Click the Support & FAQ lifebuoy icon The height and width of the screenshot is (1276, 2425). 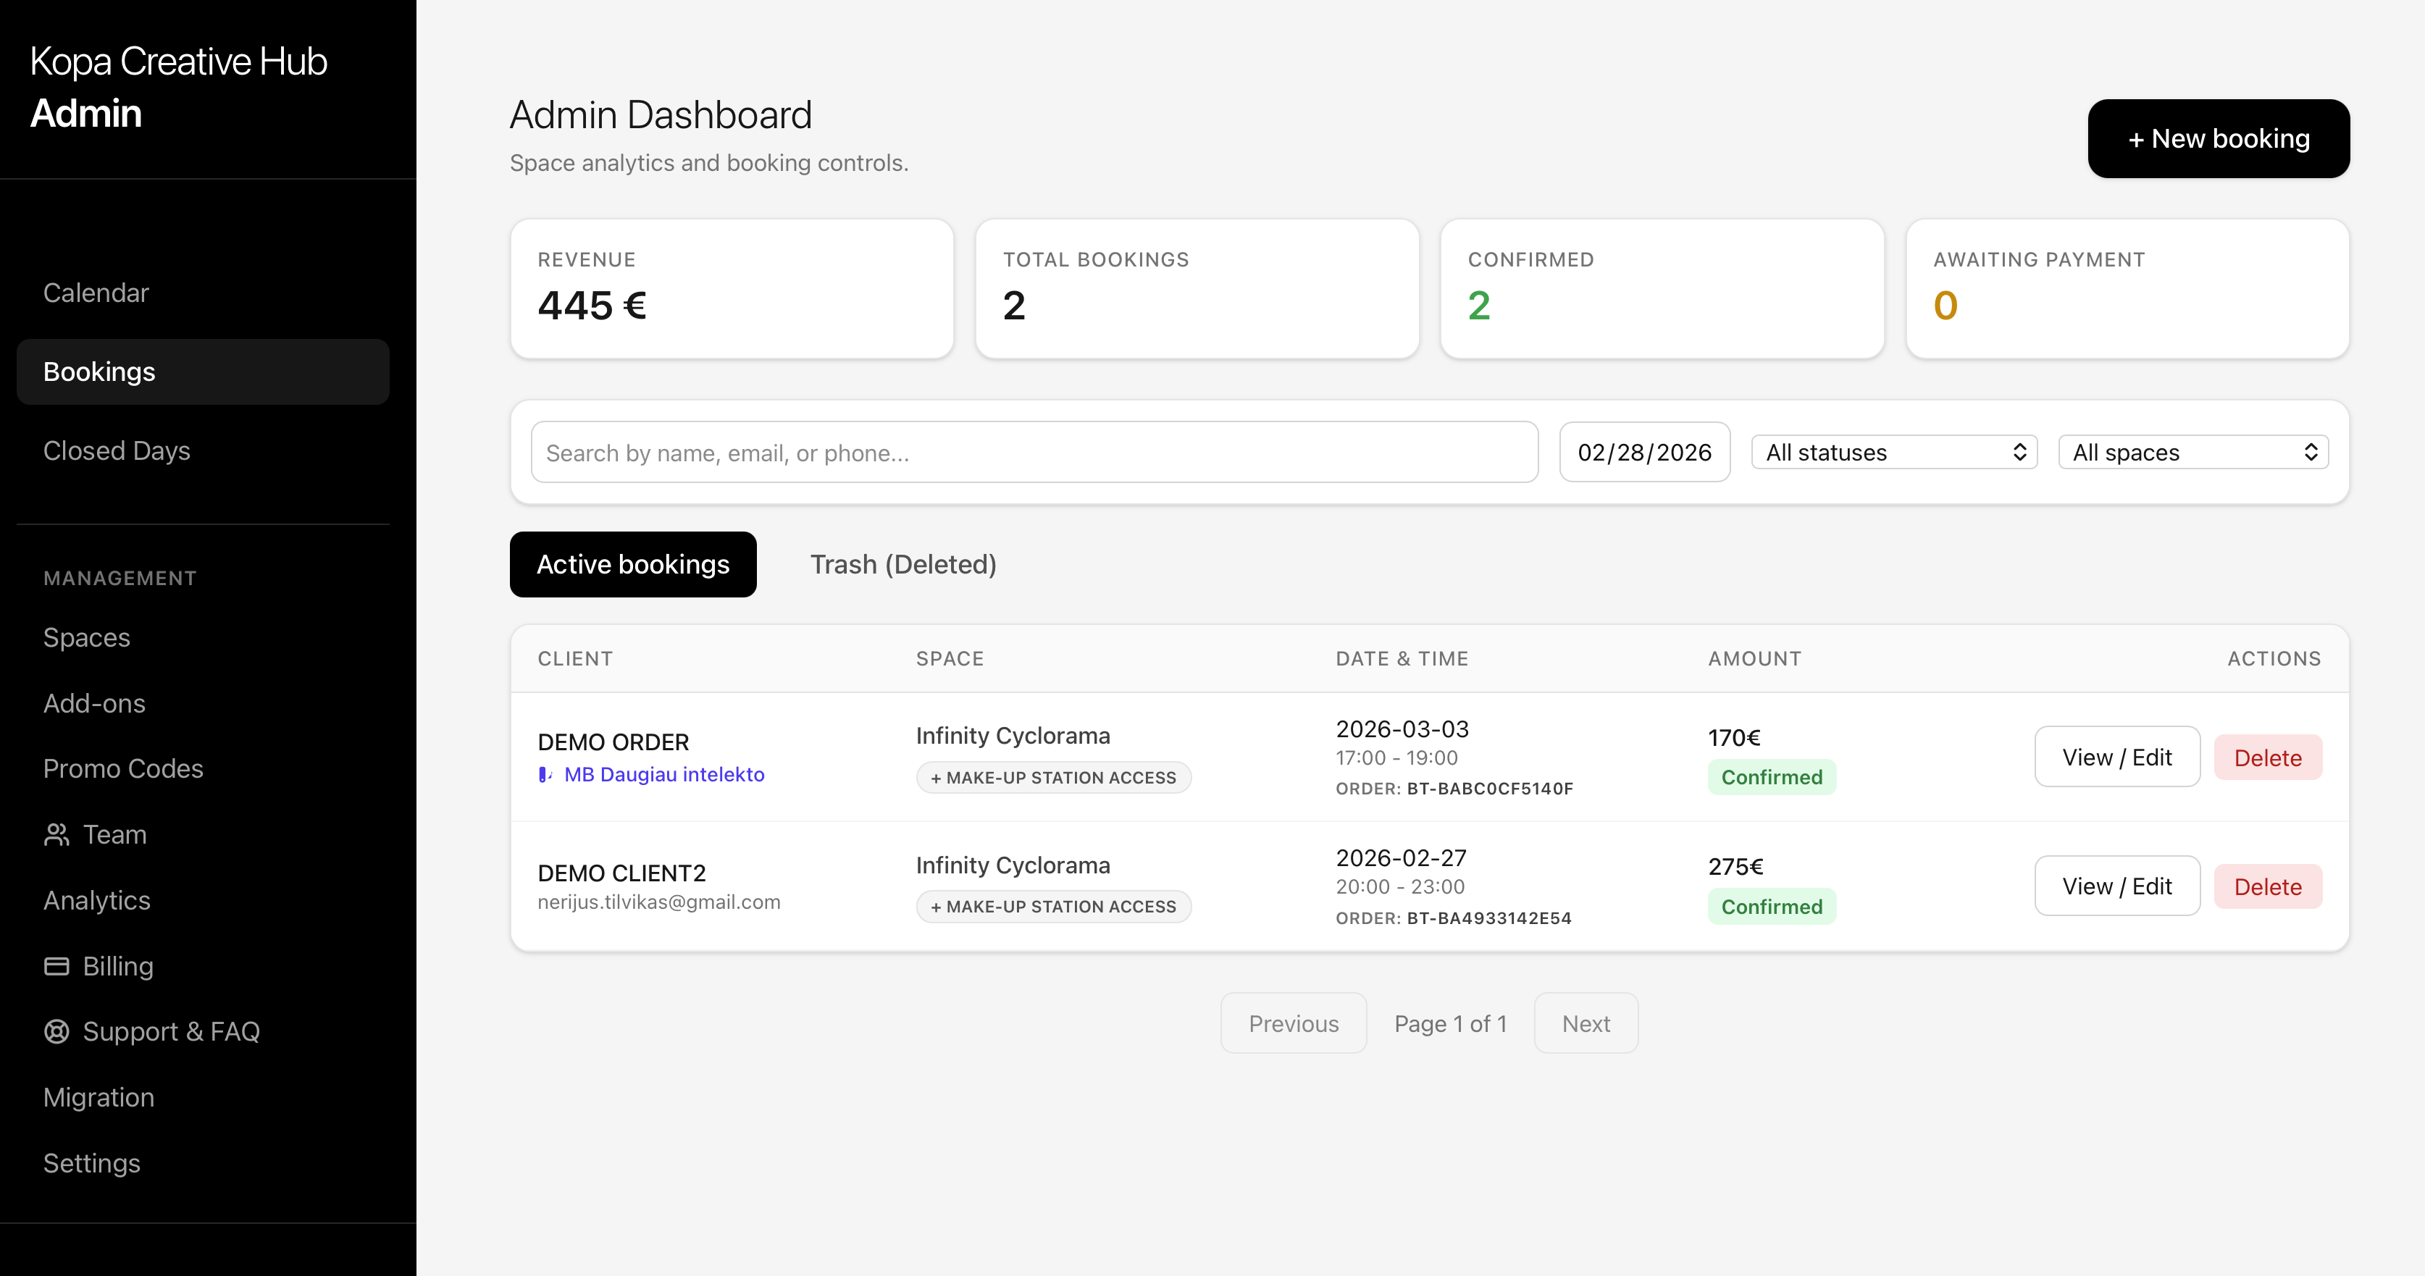[56, 1031]
